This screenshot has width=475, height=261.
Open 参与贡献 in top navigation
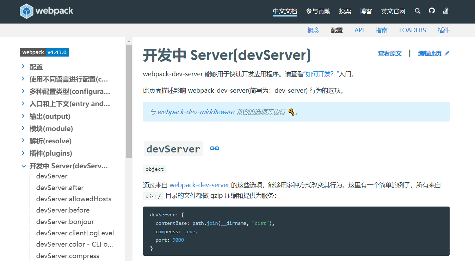point(318,11)
